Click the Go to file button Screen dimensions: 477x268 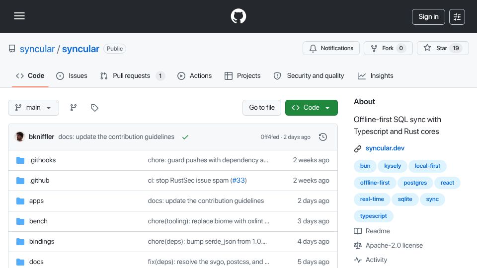pyautogui.click(x=262, y=108)
